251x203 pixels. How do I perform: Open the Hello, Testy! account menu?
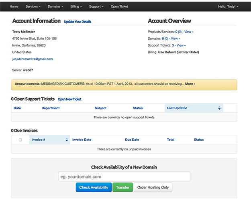click(x=228, y=6)
